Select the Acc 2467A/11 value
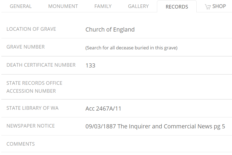This screenshot has height=155, width=232. pos(103,109)
